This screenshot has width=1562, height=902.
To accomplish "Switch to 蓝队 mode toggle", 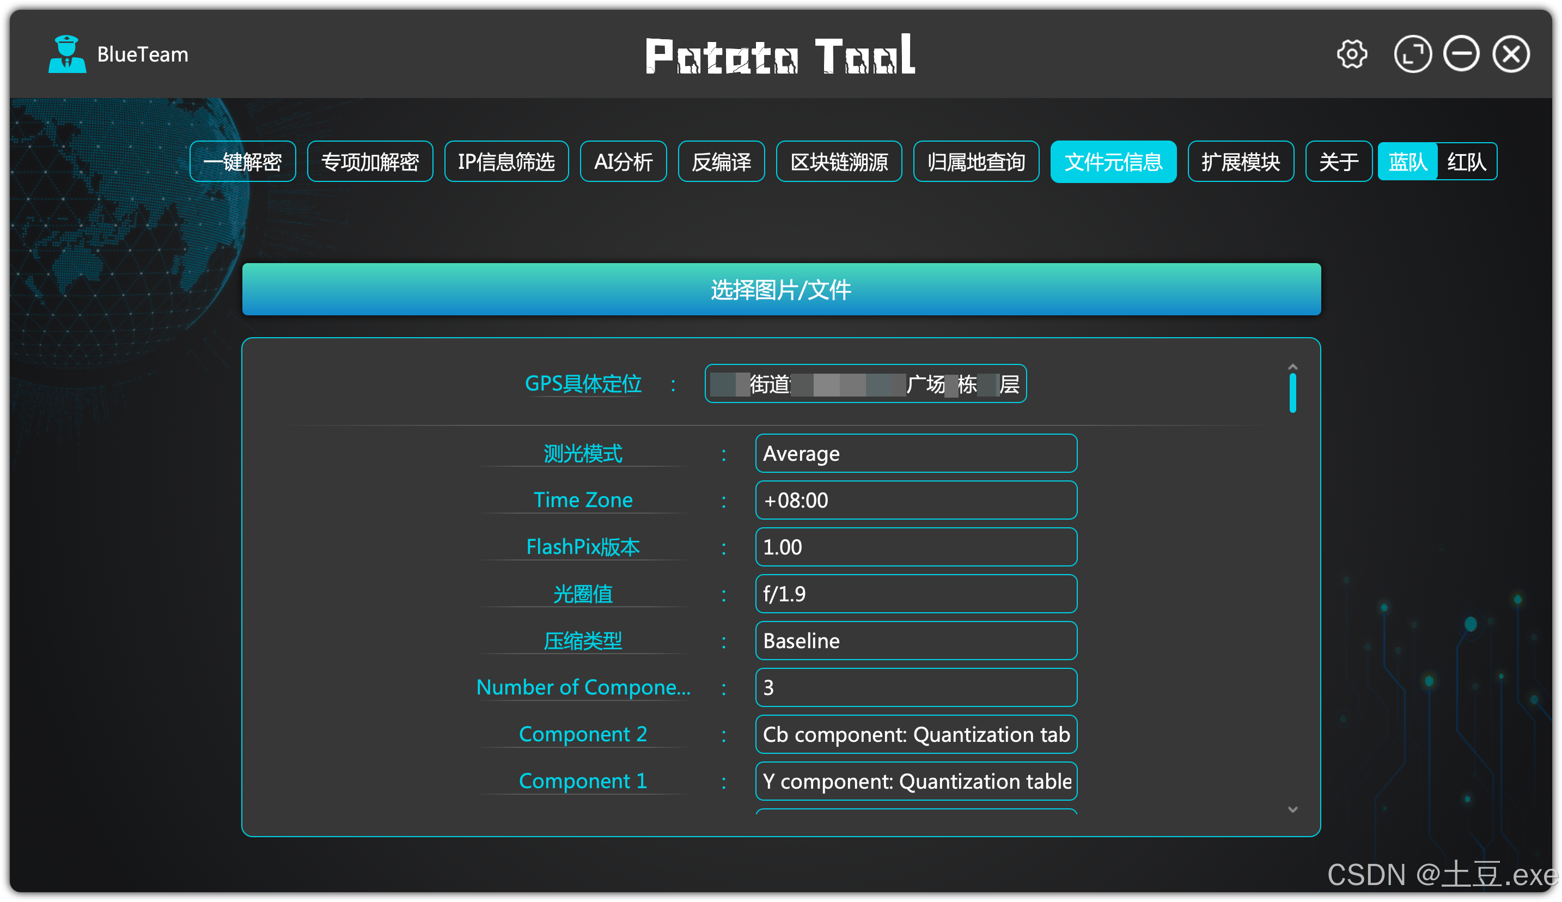I will click(x=1407, y=162).
